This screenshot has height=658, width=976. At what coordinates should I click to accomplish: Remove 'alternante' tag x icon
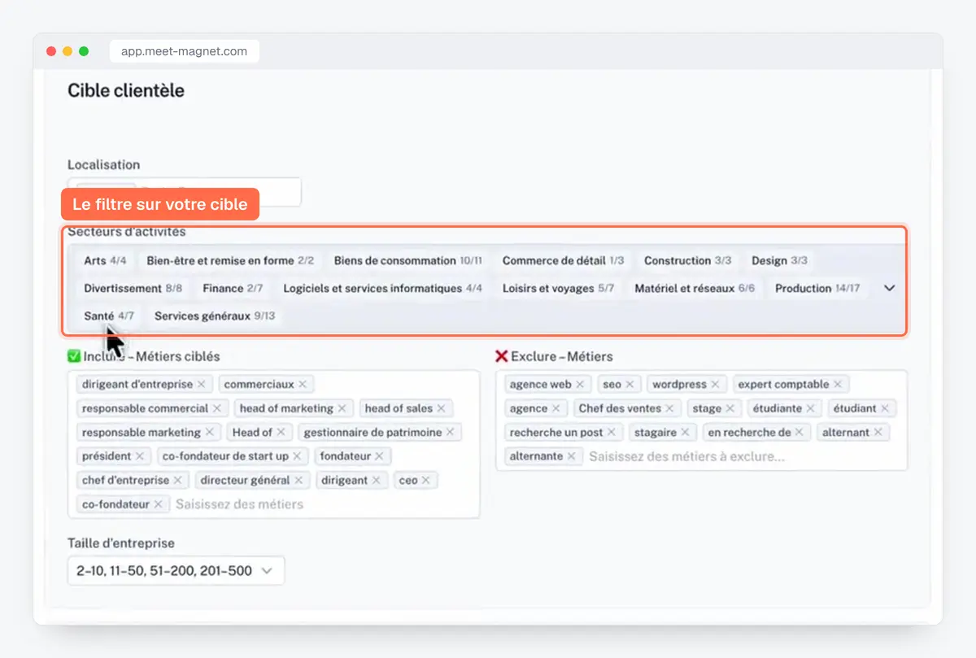(571, 456)
